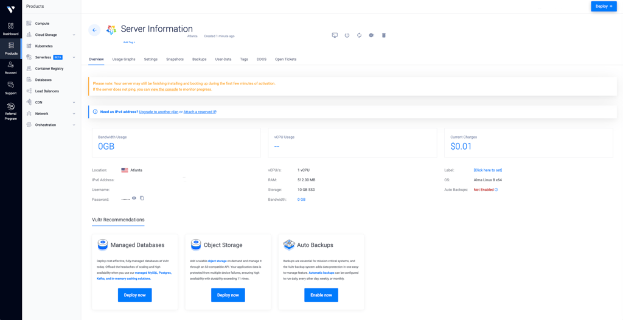Click the 'managed MySQL, Postgres' link text
The height and width of the screenshot is (320, 623).
coord(153,274)
